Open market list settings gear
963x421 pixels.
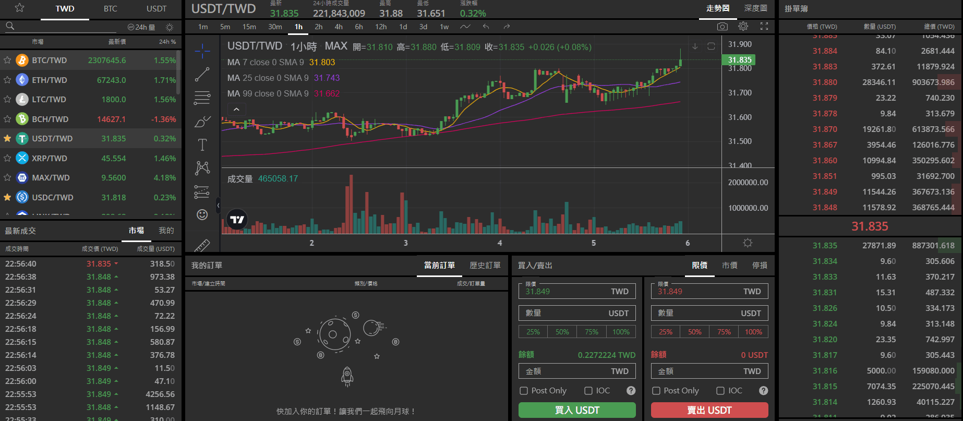170,27
